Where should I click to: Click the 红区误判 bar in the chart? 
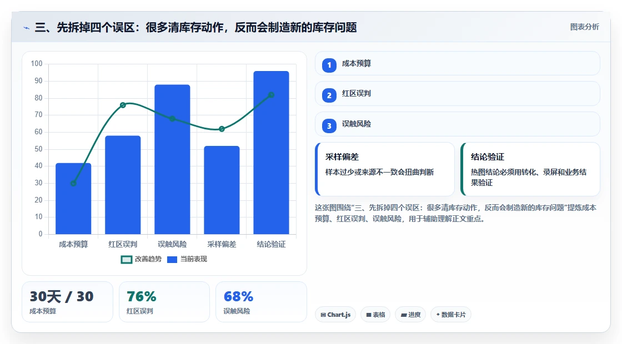[x=123, y=185]
